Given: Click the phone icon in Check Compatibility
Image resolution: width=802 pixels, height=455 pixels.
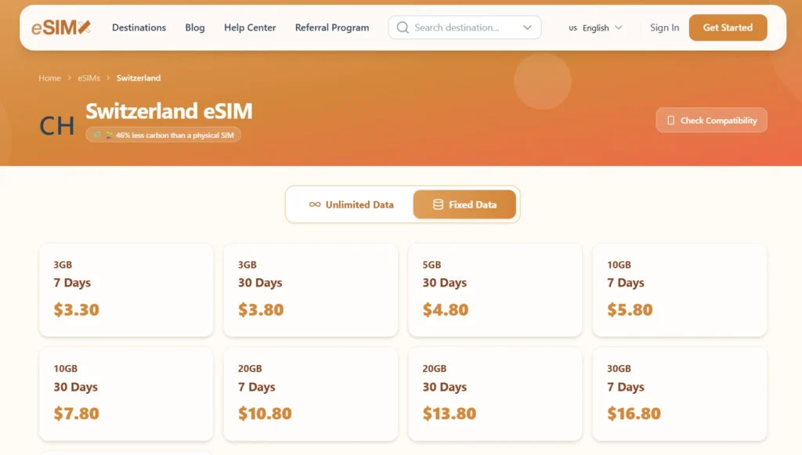Looking at the screenshot, I should [670, 121].
